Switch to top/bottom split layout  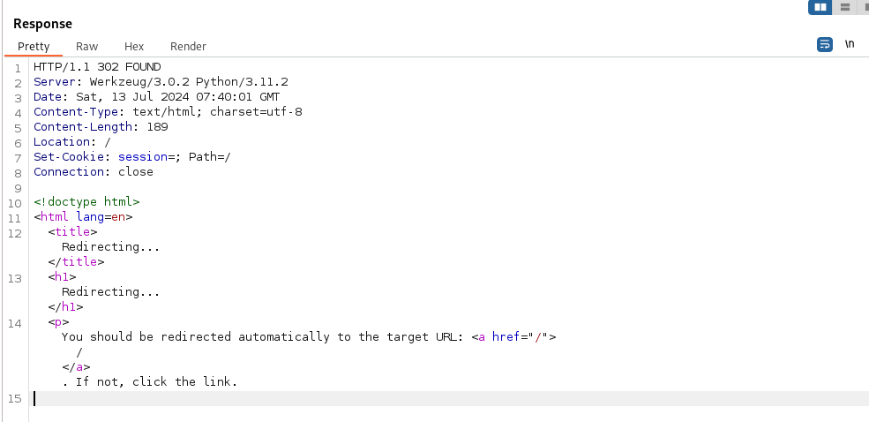click(x=845, y=7)
